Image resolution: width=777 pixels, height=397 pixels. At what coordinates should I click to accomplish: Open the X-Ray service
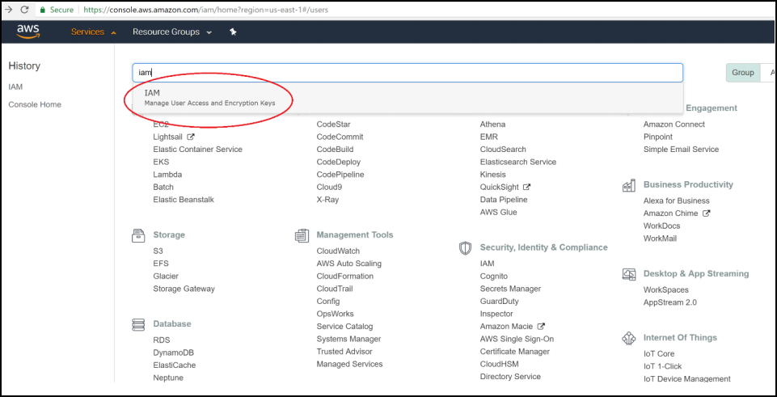click(327, 199)
